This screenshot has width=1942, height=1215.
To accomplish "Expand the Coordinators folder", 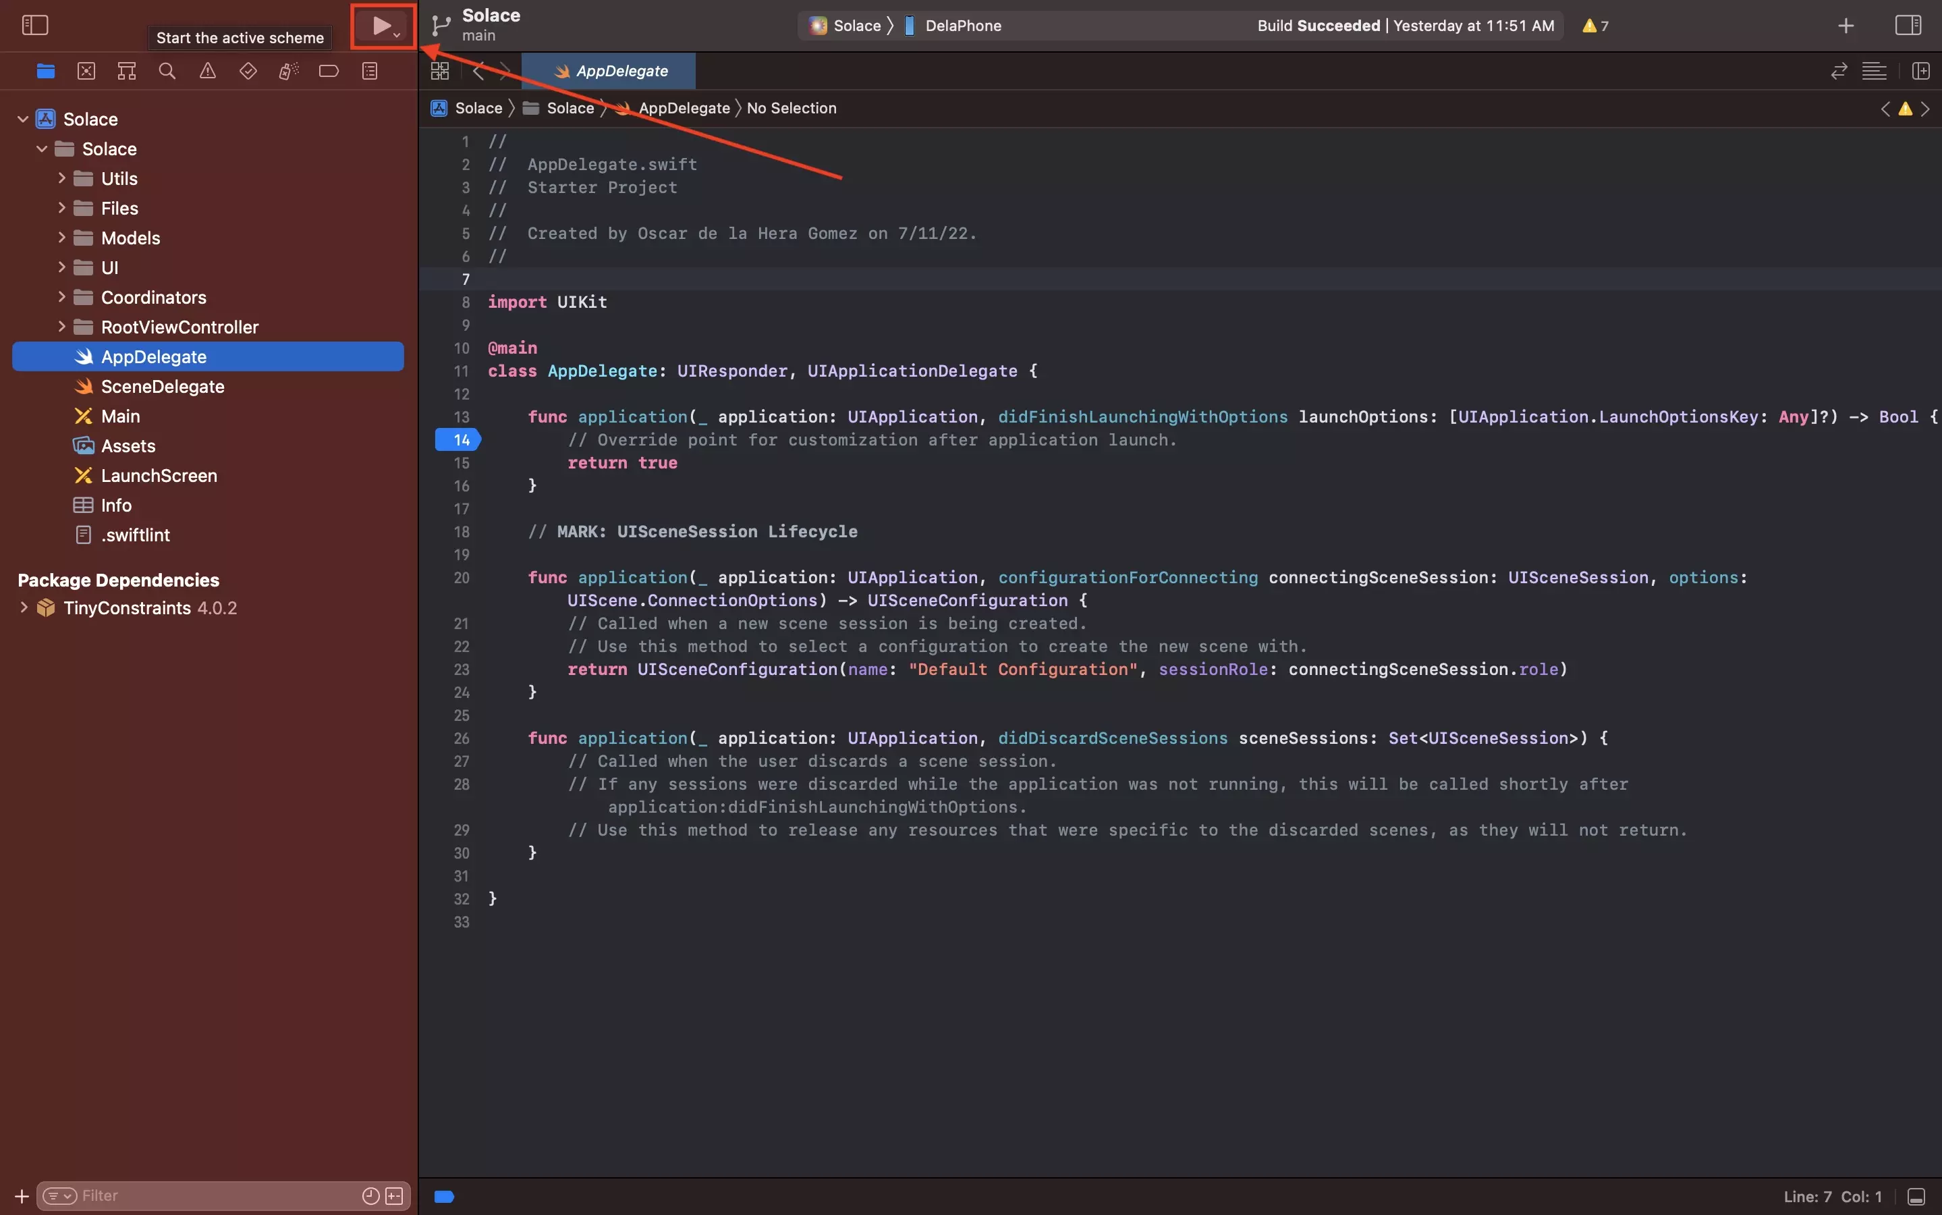I will tap(61, 296).
